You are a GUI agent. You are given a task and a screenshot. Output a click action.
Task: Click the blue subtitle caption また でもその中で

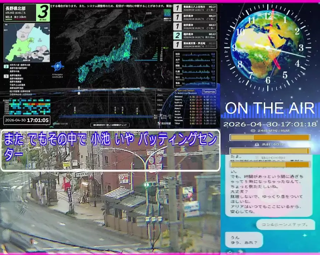(x=110, y=146)
